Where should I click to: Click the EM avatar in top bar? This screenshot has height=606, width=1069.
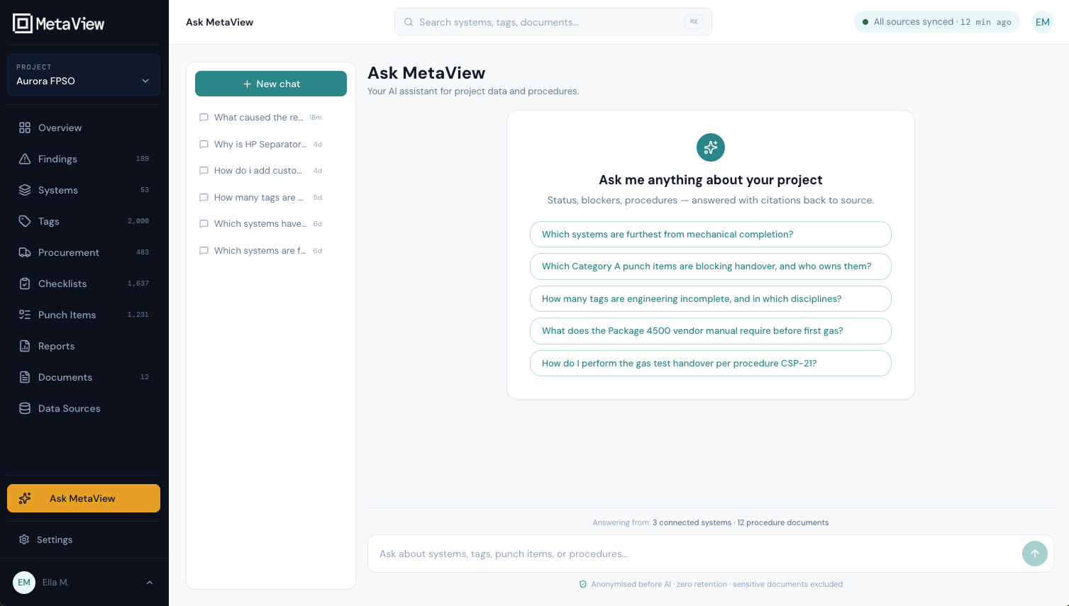[1043, 22]
